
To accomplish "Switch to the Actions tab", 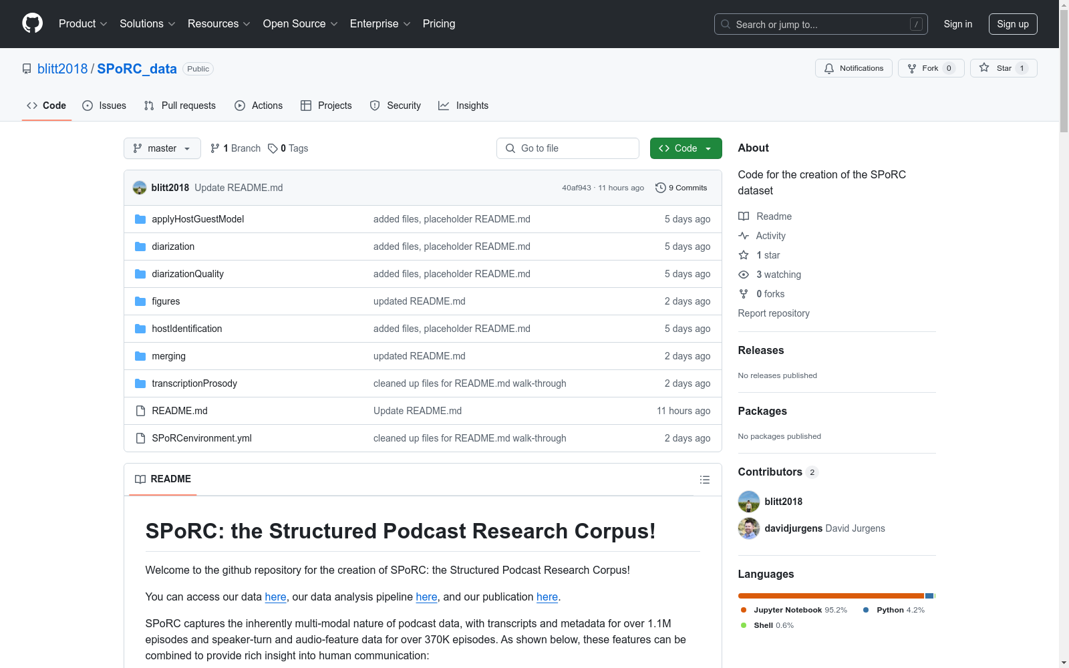I will (259, 106).
